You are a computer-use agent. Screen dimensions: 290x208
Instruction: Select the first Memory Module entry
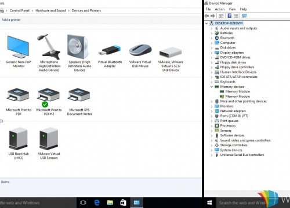(237, 91)
